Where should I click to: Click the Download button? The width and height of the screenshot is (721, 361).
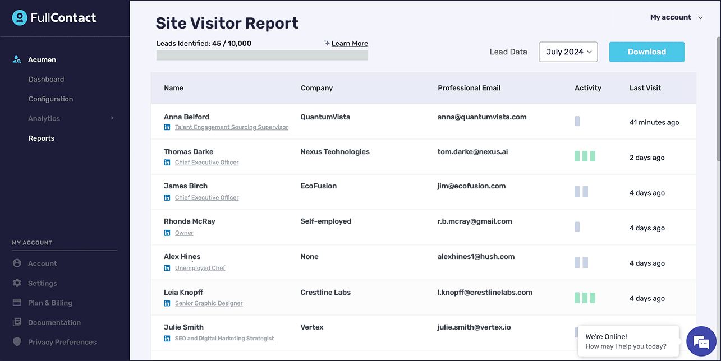(646, 52)
